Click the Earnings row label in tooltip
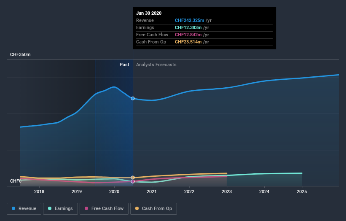This screenshot has height=221, width=346. click(x=145, y=27)
